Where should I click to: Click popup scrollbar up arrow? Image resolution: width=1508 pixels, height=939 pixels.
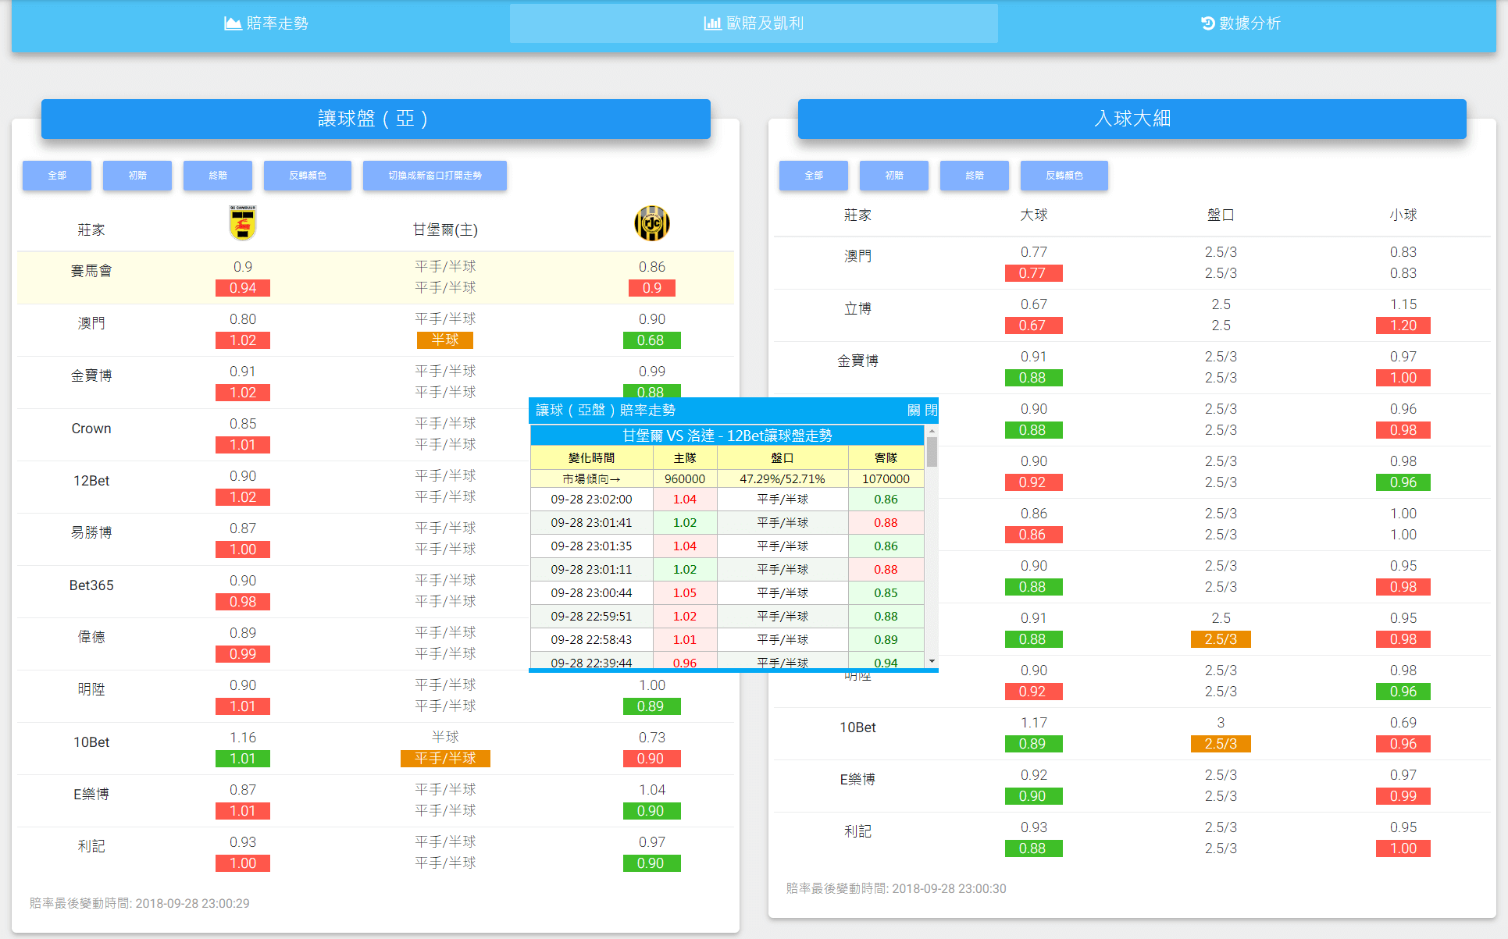coord(932,432)
